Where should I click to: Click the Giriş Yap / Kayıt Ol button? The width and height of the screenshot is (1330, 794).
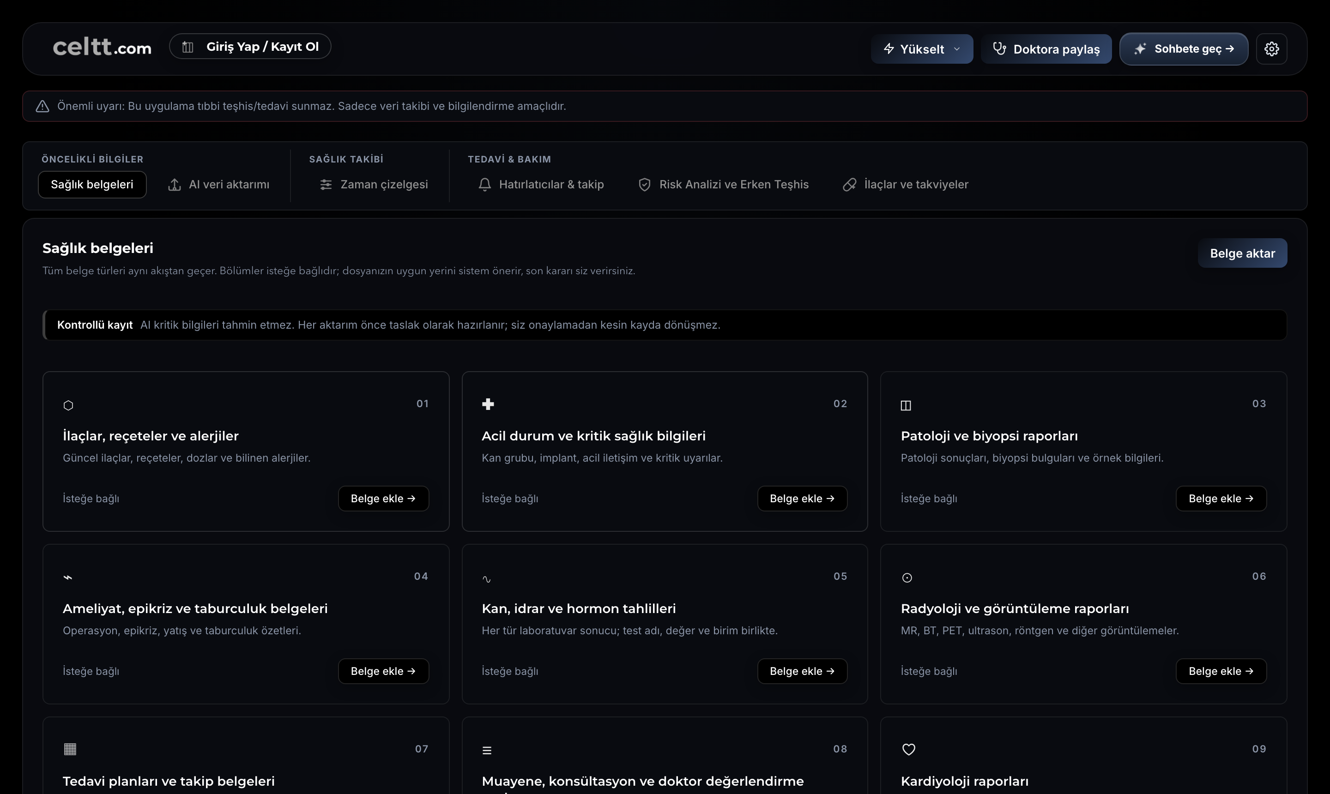coord(250,47)
